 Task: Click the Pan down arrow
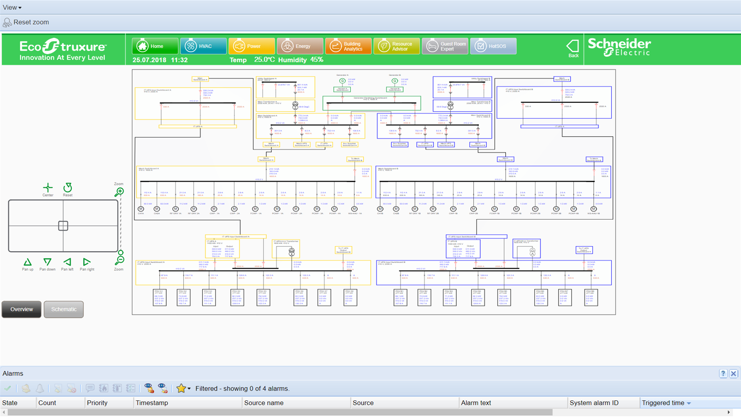pyautogui.click(x=47, y=262)
